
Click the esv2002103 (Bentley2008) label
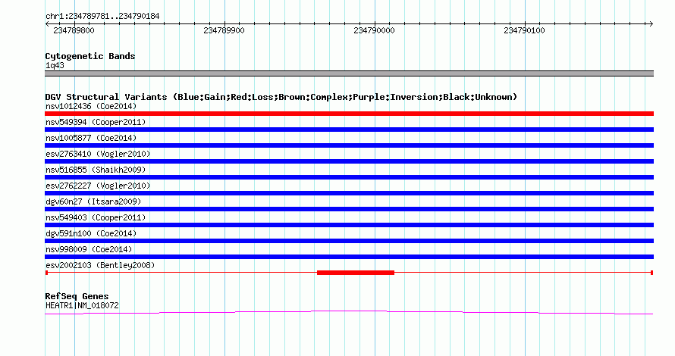tap(100, 265)
